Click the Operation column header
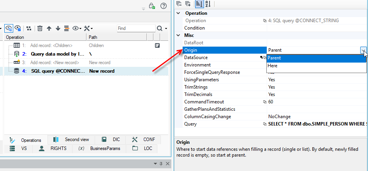 (46, 37)
